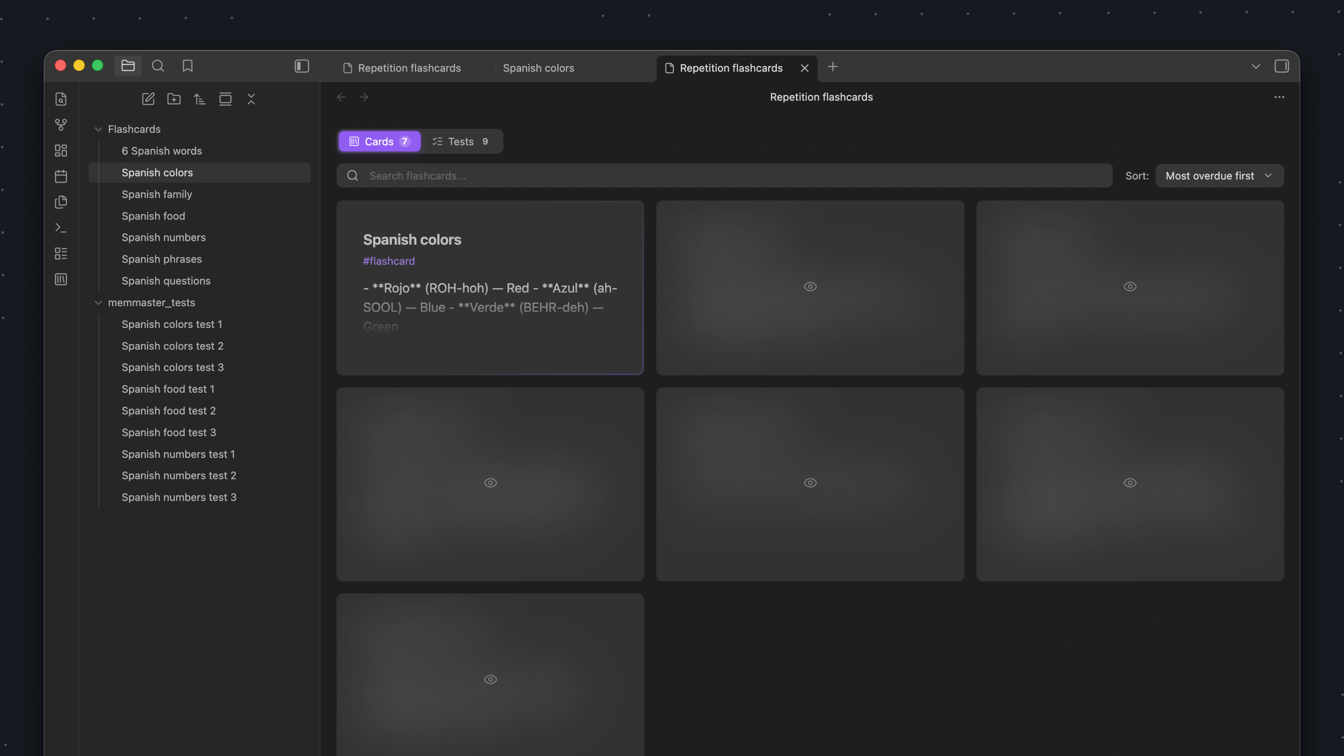
Task: Open the Spanish numbers note
Action: [x=199, y=237]
